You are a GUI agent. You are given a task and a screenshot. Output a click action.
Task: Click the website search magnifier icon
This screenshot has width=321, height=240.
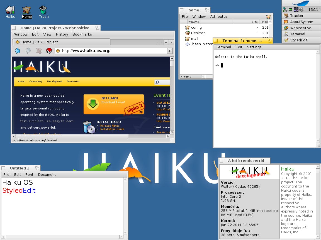click(157, 82)
